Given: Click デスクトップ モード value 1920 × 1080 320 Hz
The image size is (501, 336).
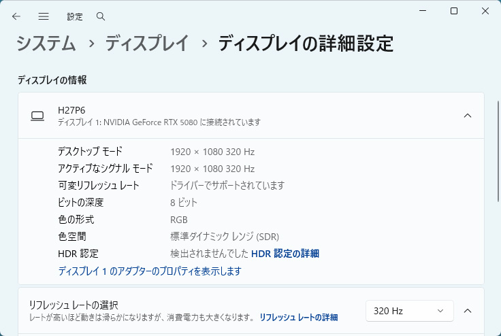Looking at the screenshot, I should point(212,152).
